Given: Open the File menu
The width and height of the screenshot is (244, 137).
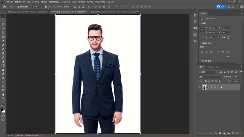Looking at the screenshot, I should 9,2.
